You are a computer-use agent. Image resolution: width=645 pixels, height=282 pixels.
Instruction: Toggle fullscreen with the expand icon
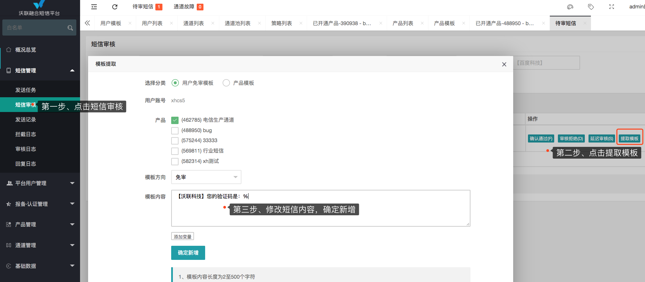[612, 7]
